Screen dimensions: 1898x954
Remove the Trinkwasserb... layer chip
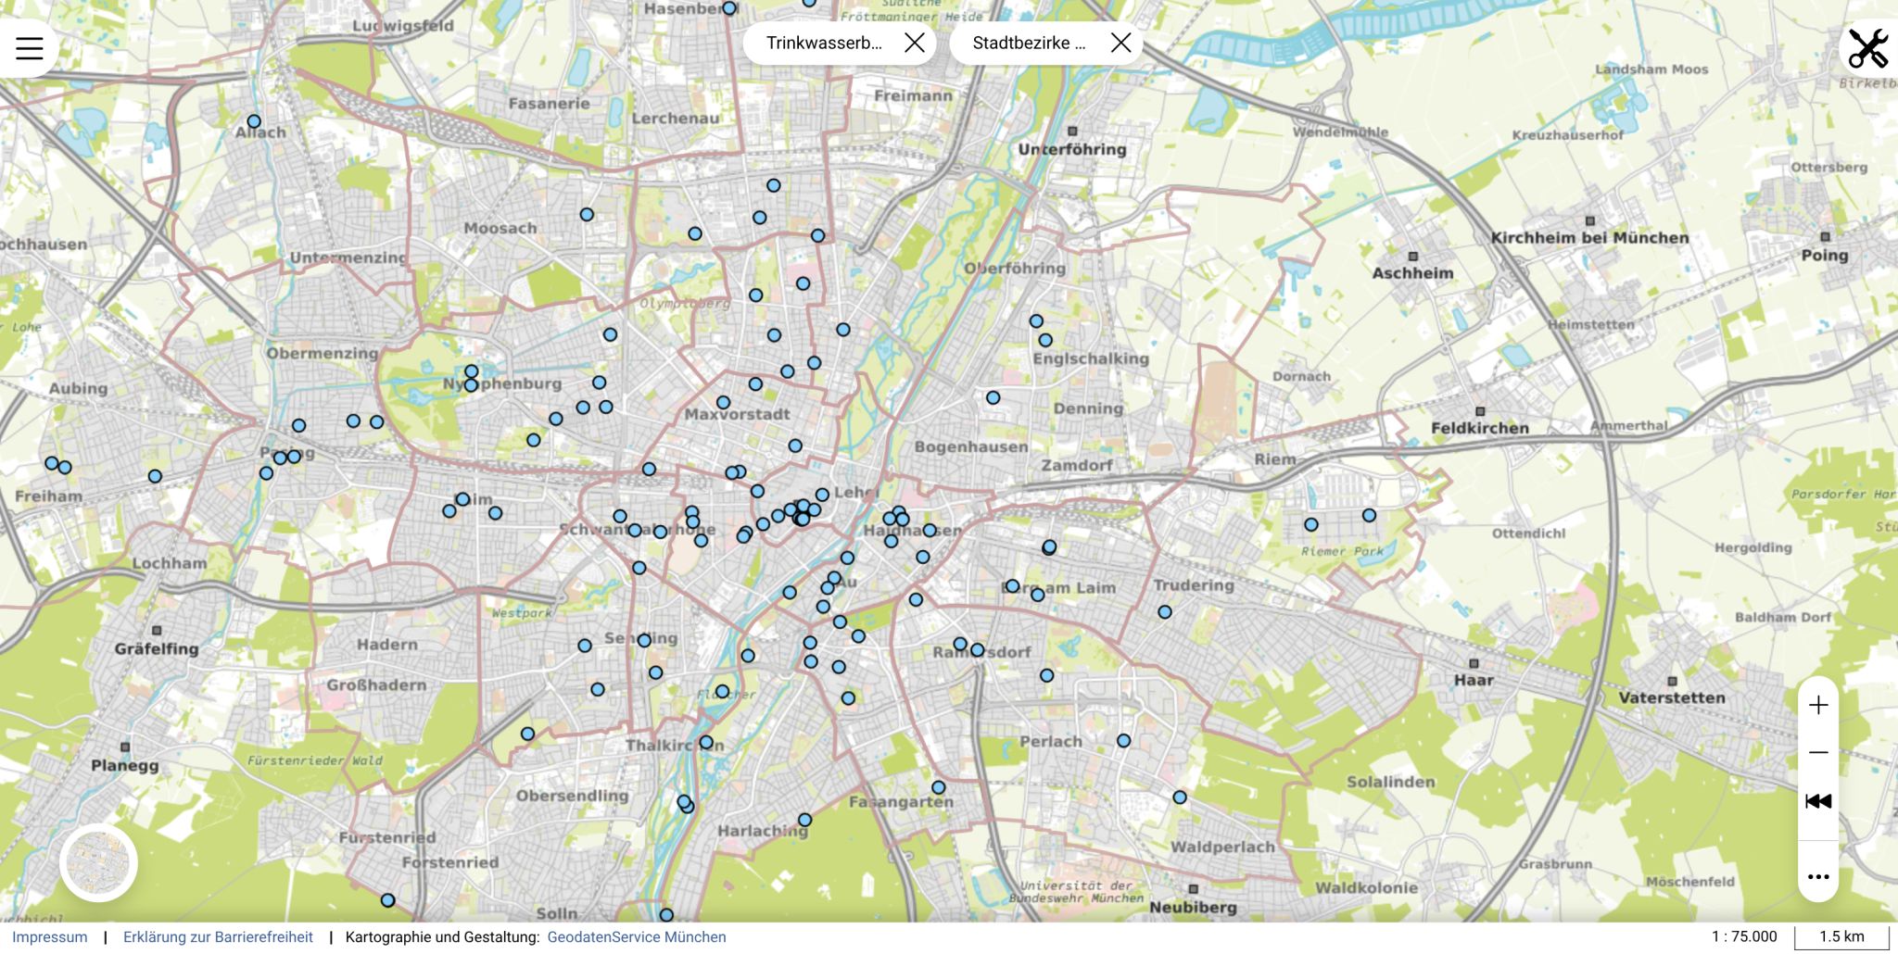(x=914, y=43)
